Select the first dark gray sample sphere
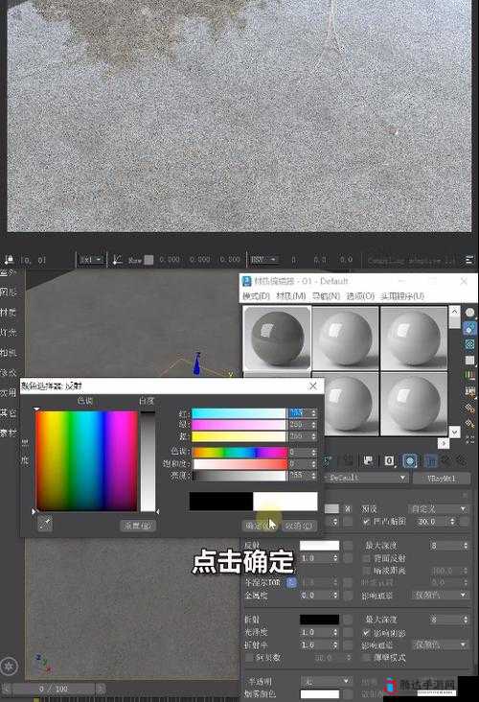The height and width of the screenshot is (702, 479). point(277,338)
